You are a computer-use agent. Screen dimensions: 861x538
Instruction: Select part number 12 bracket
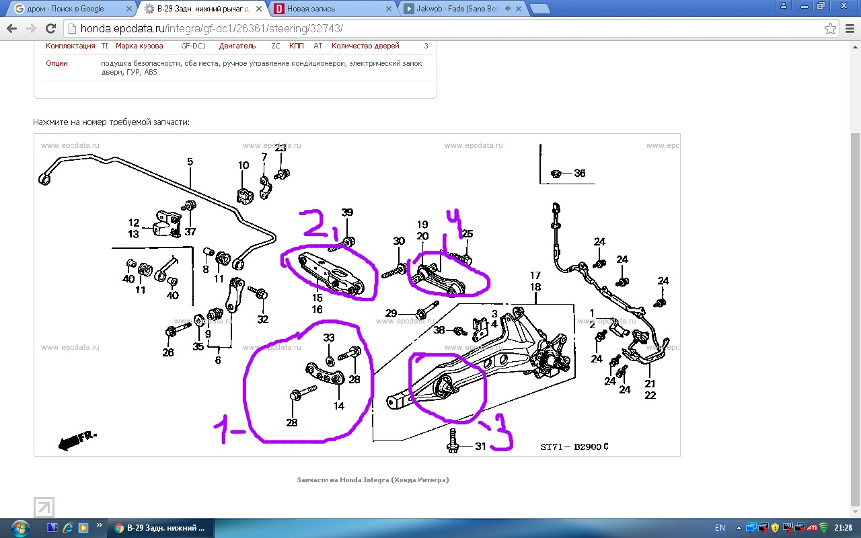point(134,223)
